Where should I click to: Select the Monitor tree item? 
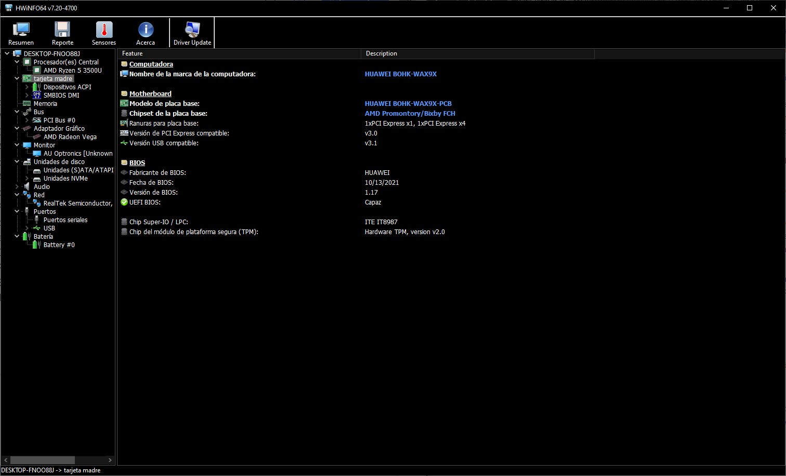click(44, 145)
